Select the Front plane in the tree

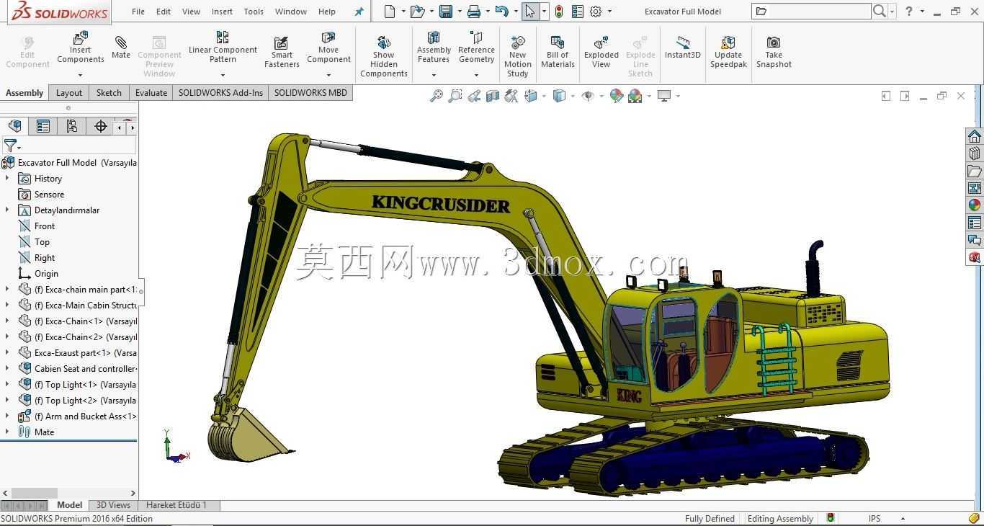[x=37, y=226]
